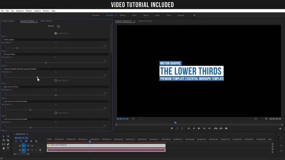Open Assembly workspace menu icon

coord(116,16)
